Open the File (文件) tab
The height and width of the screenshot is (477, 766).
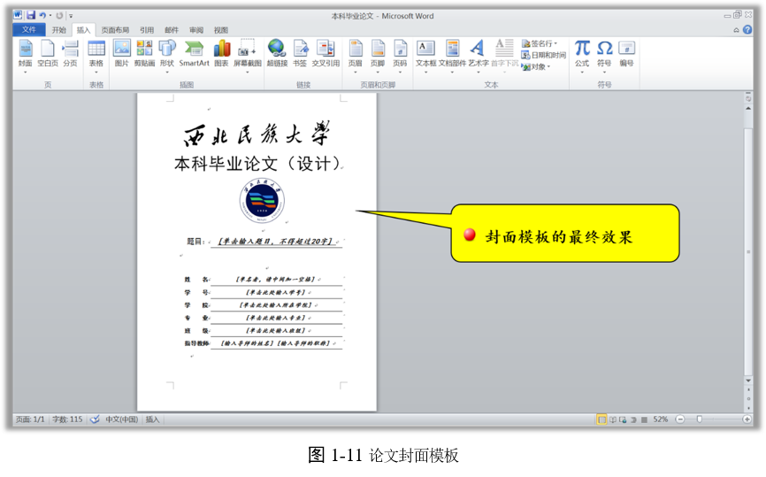[x=29, y=30]
